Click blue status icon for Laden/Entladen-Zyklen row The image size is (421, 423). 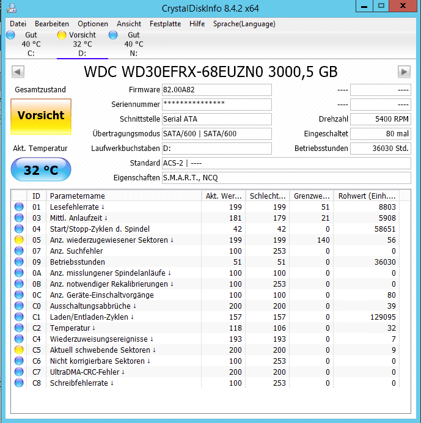click(19, 317)
